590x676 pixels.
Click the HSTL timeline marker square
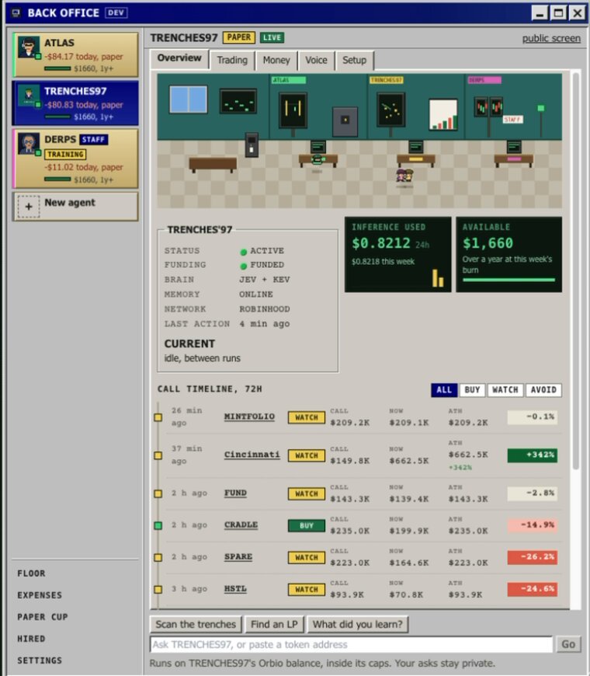(x=158, y=589)
